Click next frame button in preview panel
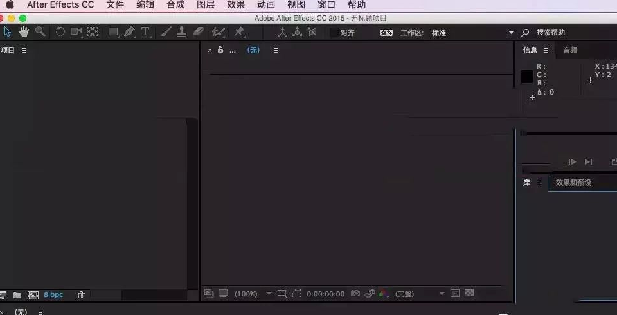Viewport: 617px width, 315px height. 572,162
